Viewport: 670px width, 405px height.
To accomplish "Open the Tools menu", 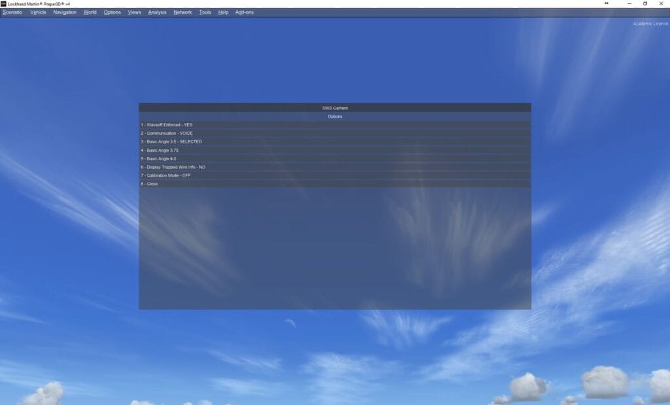I will click(205, 12).
